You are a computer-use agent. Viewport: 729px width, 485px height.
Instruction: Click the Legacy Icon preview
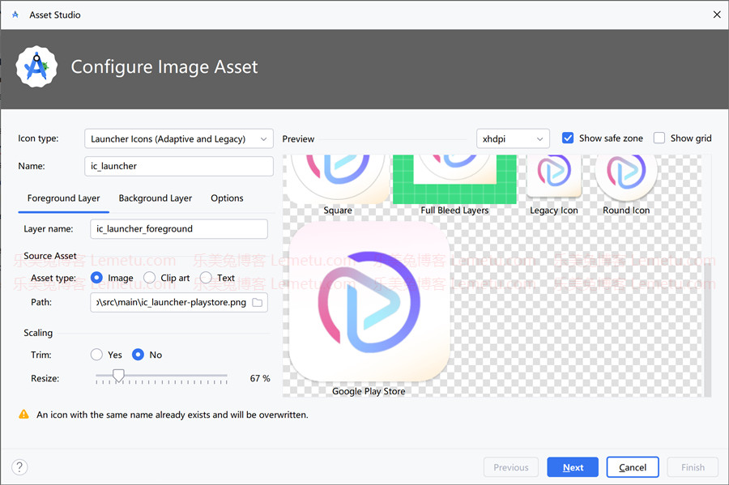553,174
